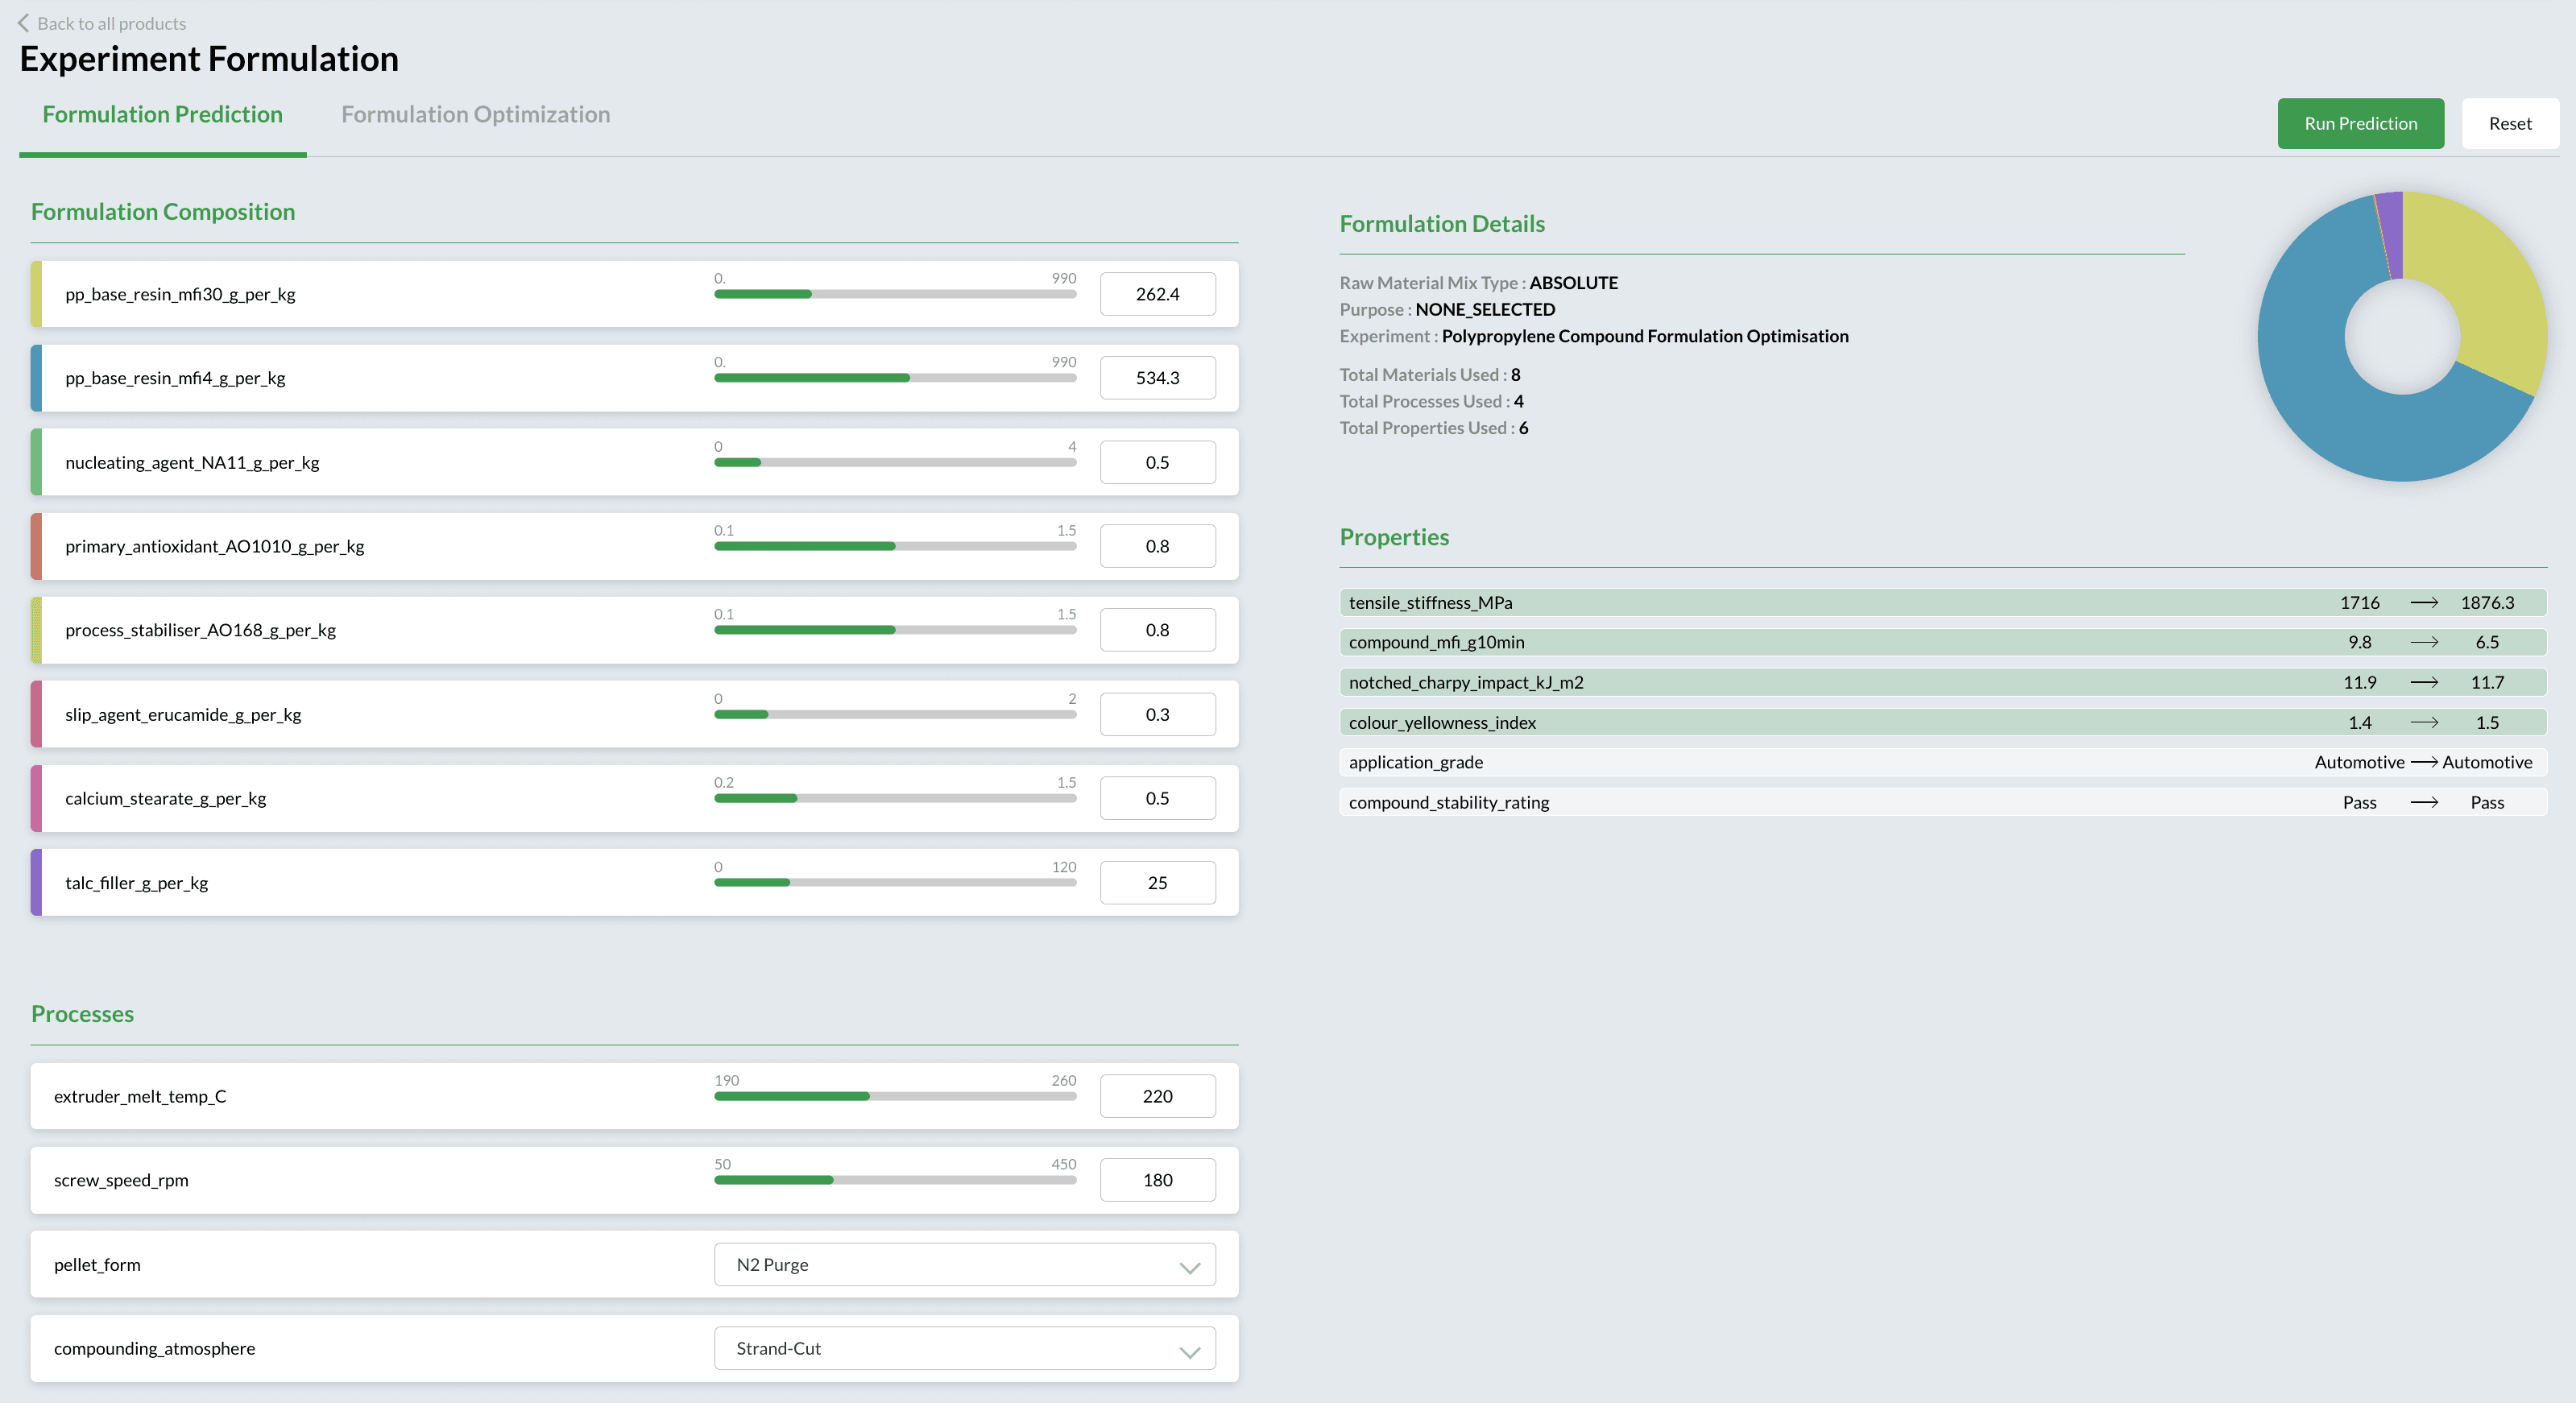Click the talc_filler_g_per_kg slider track
The height and width of the screenshot is (1403, 2576).
895,883
